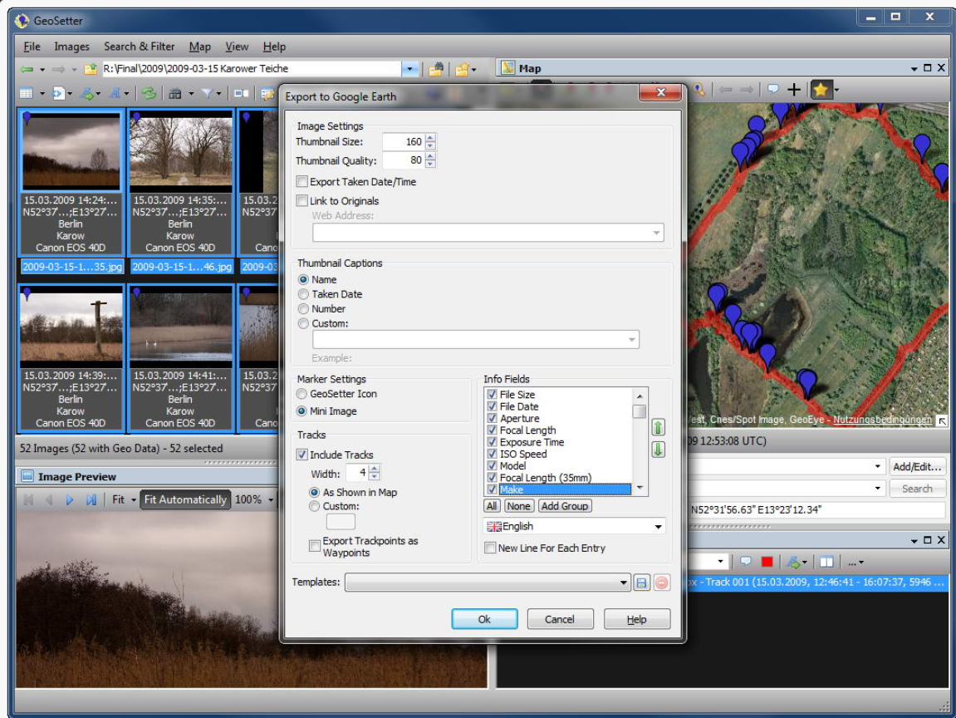Open the Help menu

tap(274, 47)
